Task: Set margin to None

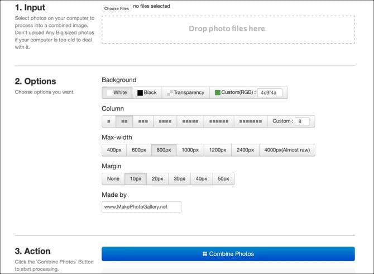Action: pos(113,179)
